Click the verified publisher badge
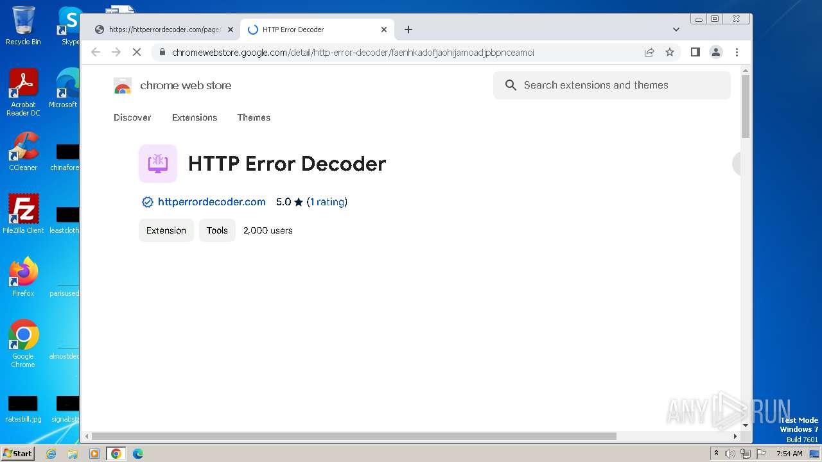The width and height of the screenshot is (822, 462). click(x=147, y=202)
